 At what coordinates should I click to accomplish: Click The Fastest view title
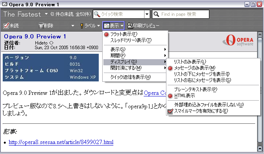click(x=22, y=14)
